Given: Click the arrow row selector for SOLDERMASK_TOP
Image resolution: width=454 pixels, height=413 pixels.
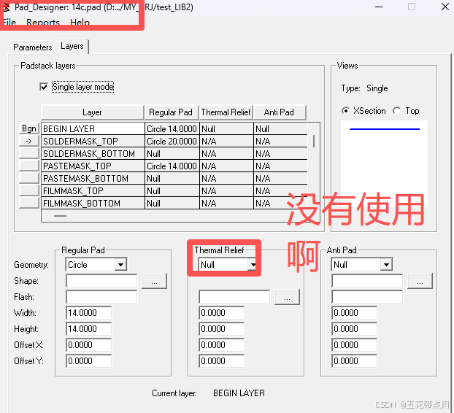Looking at the screenshot, I should pyautogui.click(x=29, y=141).
